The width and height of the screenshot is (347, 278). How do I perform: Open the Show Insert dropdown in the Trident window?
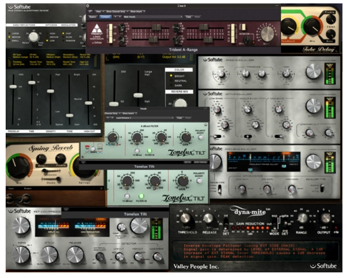(x=138, y=11)
